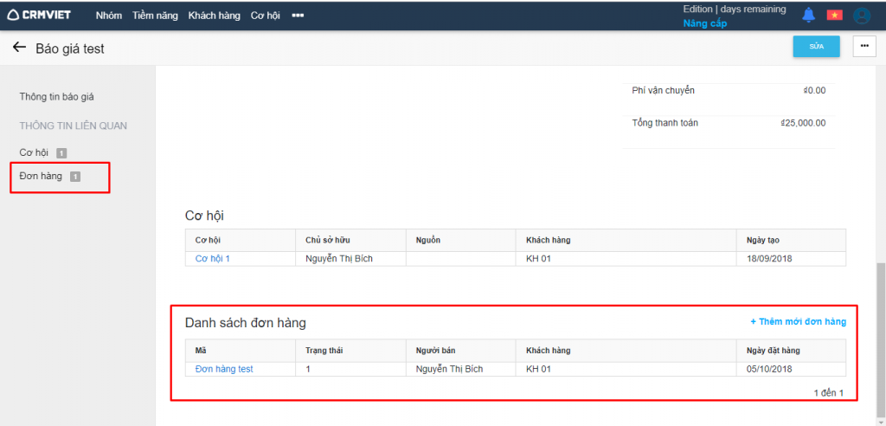Select Đơn hàng in the sidebar
This screenshot has height=426, width=886.
point(41,177)
